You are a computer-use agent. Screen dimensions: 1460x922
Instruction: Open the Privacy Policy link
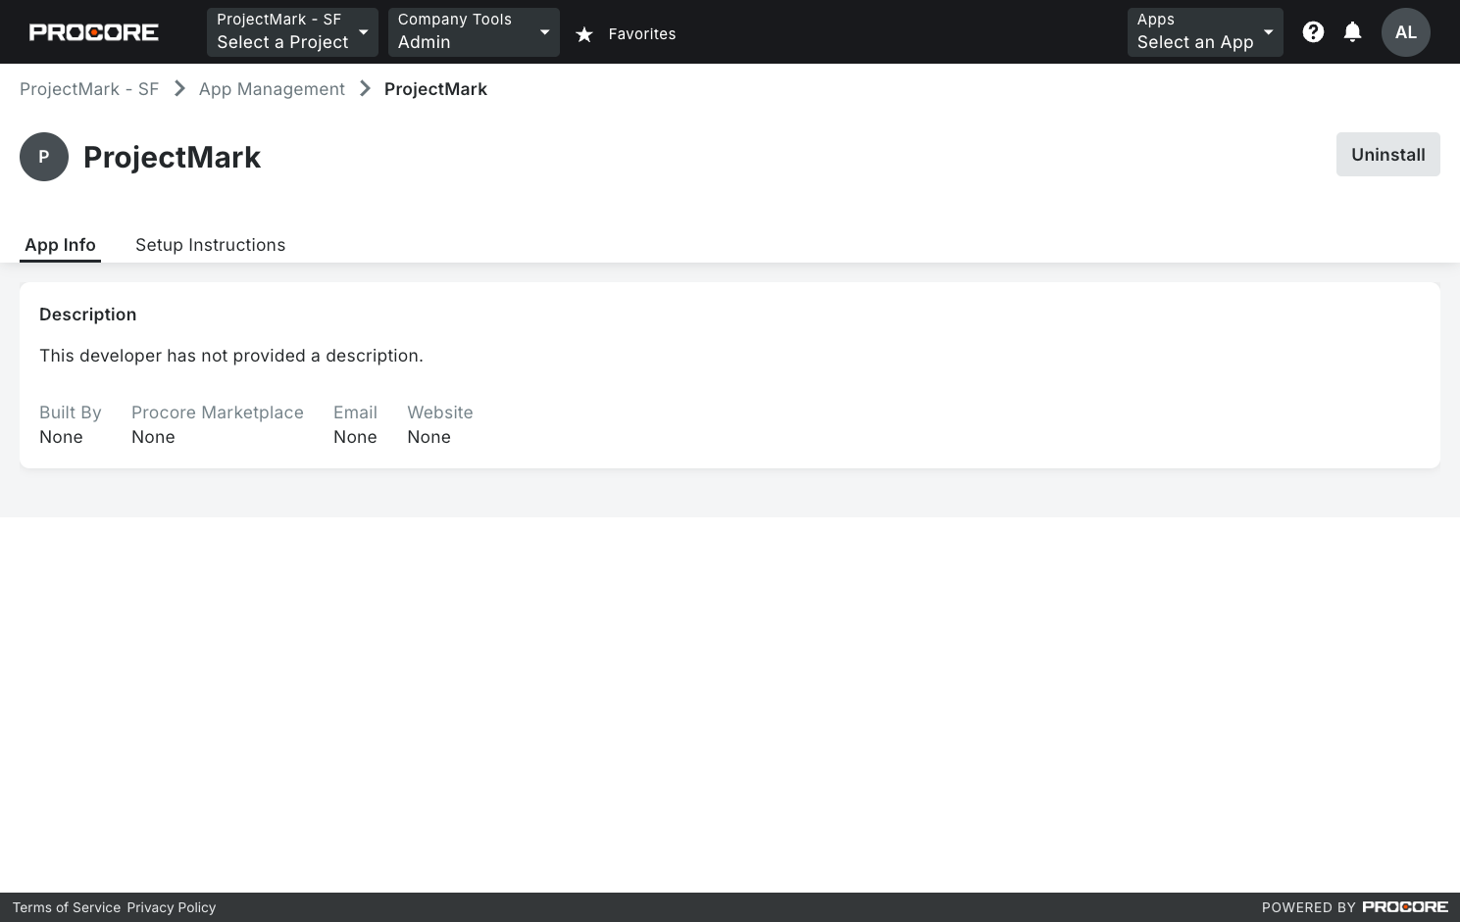click(172, 907)
